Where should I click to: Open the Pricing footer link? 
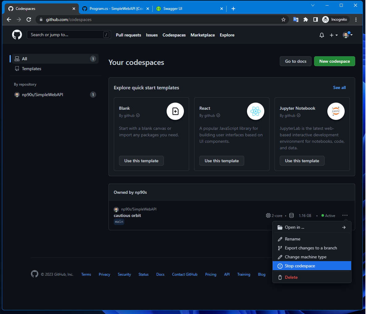[211, 274]
